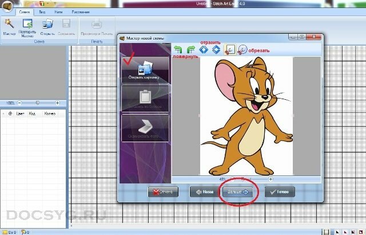Switch to the Вид ribbon tab
Image resolution: width=366 pixels, height=235 pixels.
click(x=42, y=12)
